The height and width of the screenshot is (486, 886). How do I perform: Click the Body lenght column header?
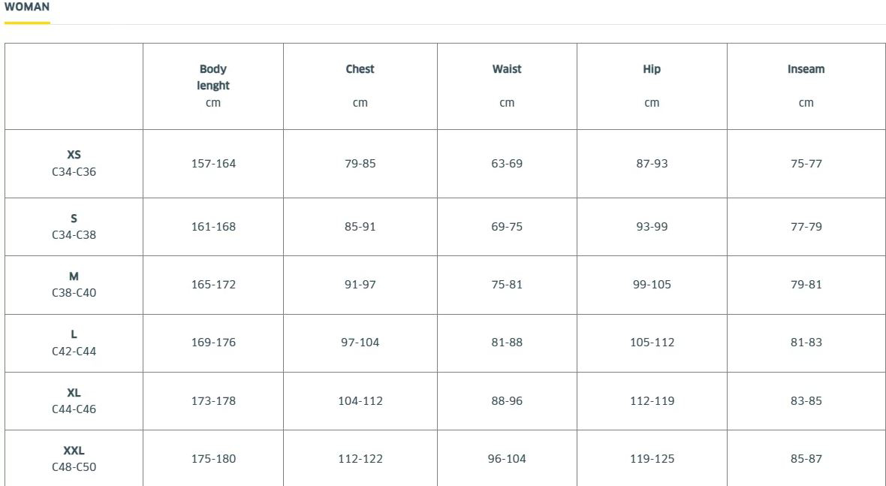click(x=213, y=86)
